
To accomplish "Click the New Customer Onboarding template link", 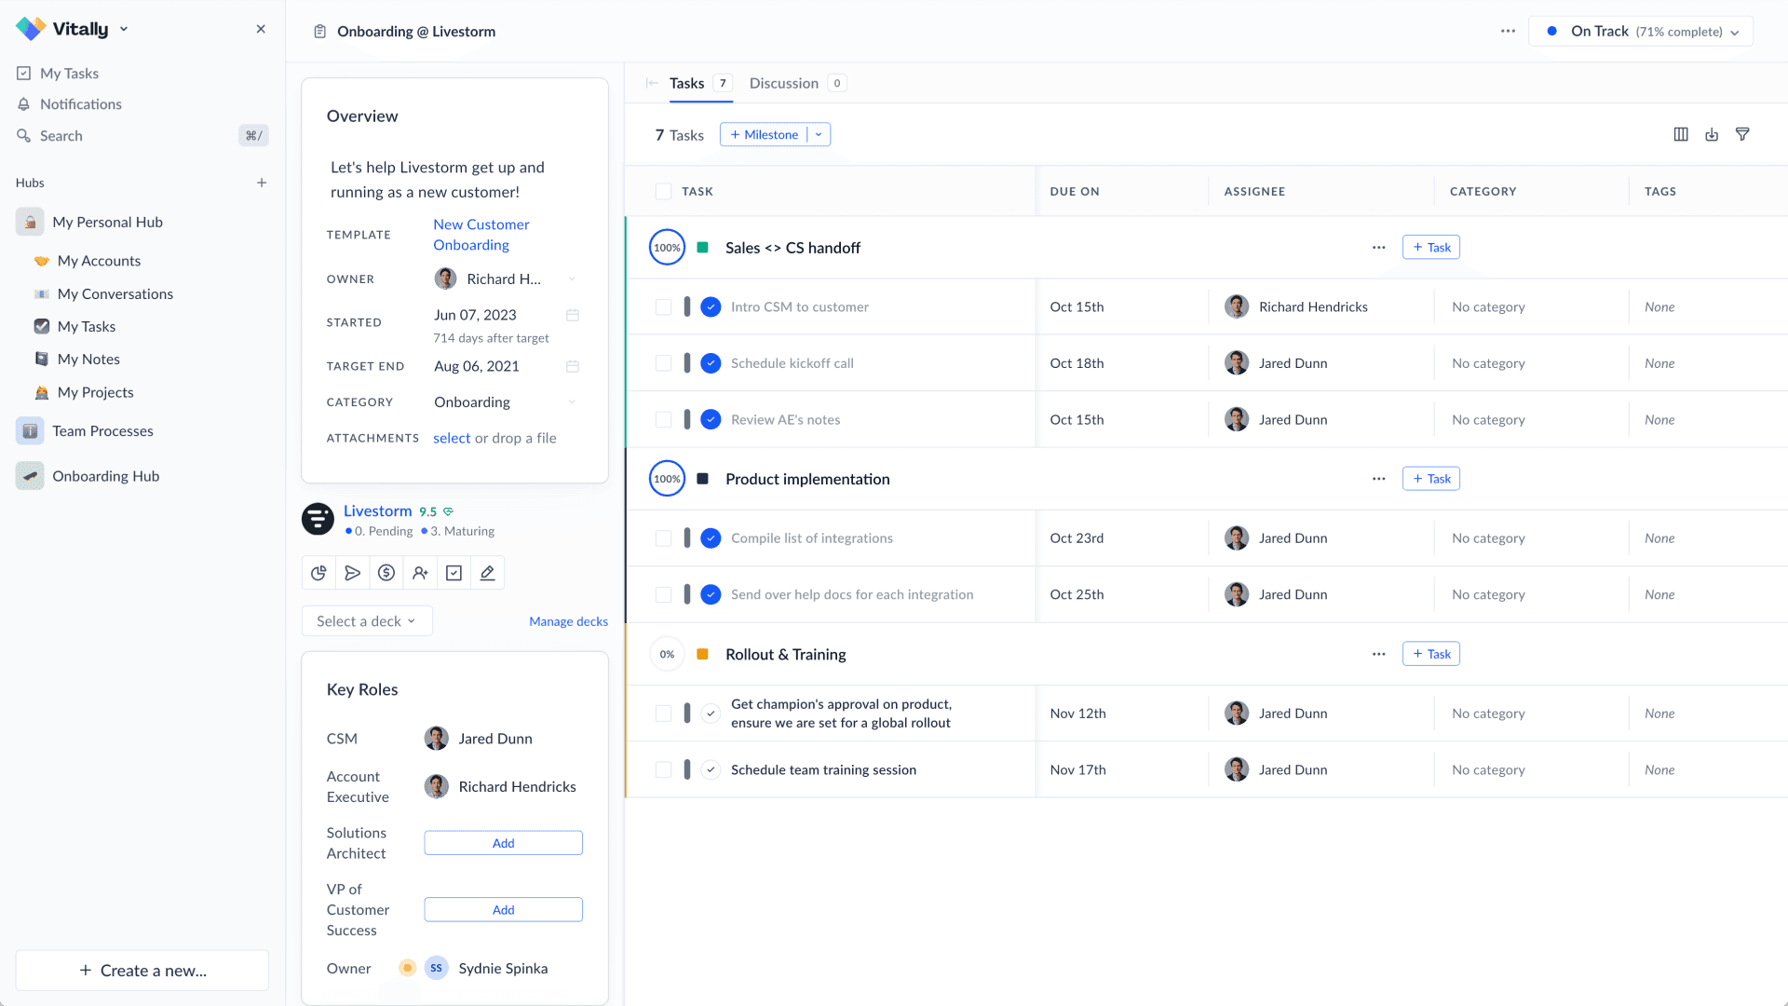I will coord(481,235).
